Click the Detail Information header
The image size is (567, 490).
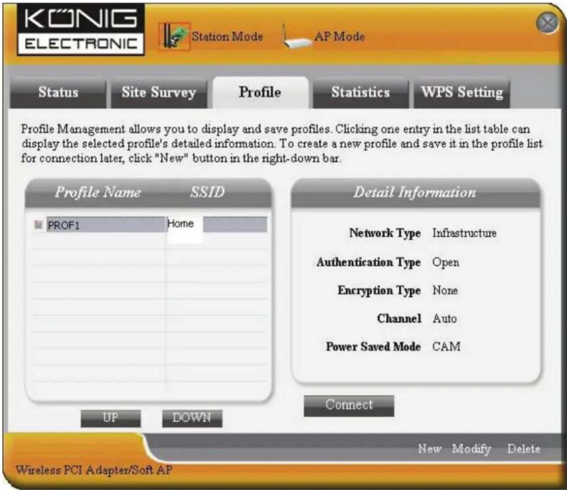(x=415, y=192)
